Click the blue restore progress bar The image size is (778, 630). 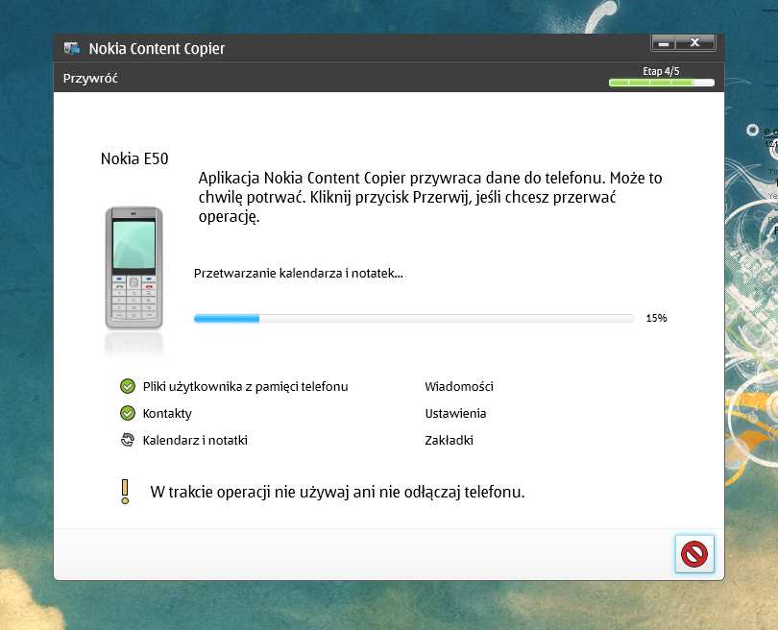pos(414,319)
